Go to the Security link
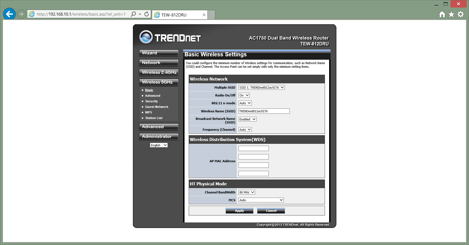 click(151, 101)
